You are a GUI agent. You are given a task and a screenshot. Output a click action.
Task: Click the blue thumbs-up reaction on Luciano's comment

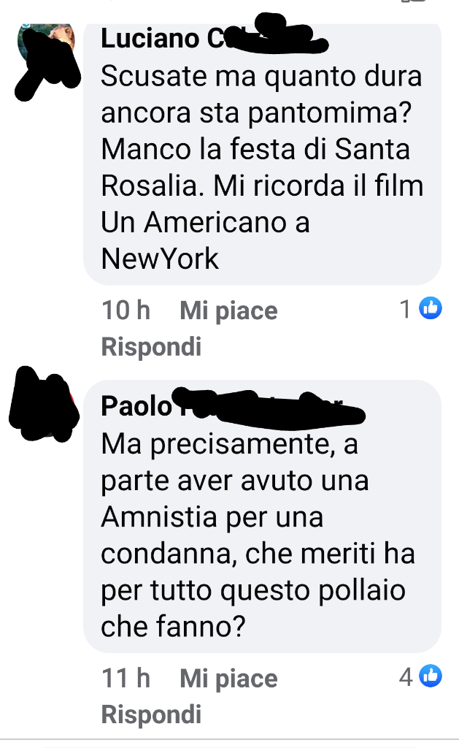[431, 308]
